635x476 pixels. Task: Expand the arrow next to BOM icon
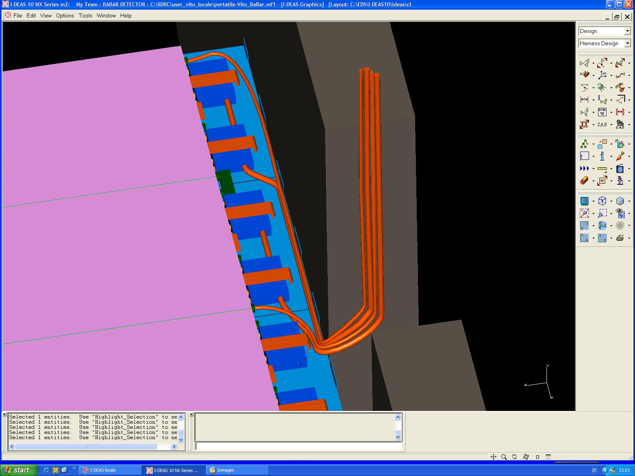pos(611,113)
